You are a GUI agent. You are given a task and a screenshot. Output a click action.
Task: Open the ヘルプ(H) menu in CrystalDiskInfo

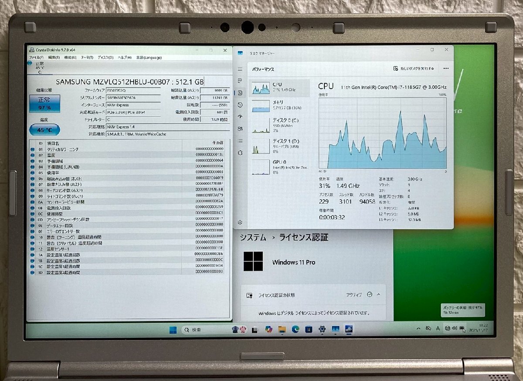[x=125, y=58]
